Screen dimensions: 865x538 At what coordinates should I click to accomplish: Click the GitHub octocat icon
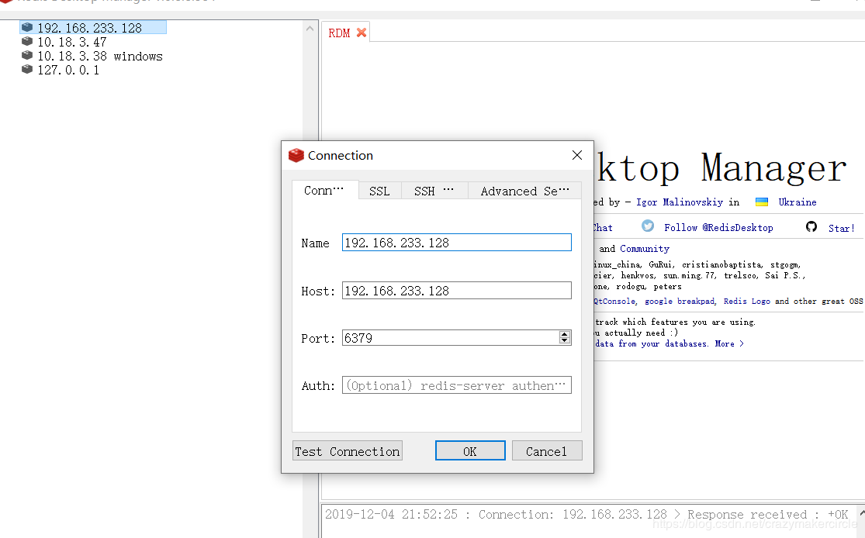[811, 226]
